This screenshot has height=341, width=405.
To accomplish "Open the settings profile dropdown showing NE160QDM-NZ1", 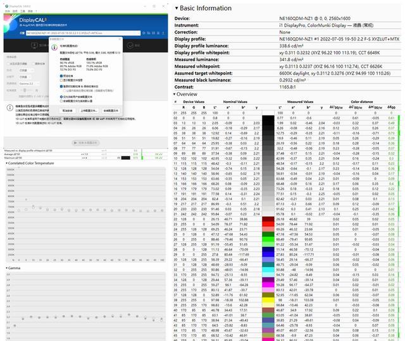I will point(83,33).
